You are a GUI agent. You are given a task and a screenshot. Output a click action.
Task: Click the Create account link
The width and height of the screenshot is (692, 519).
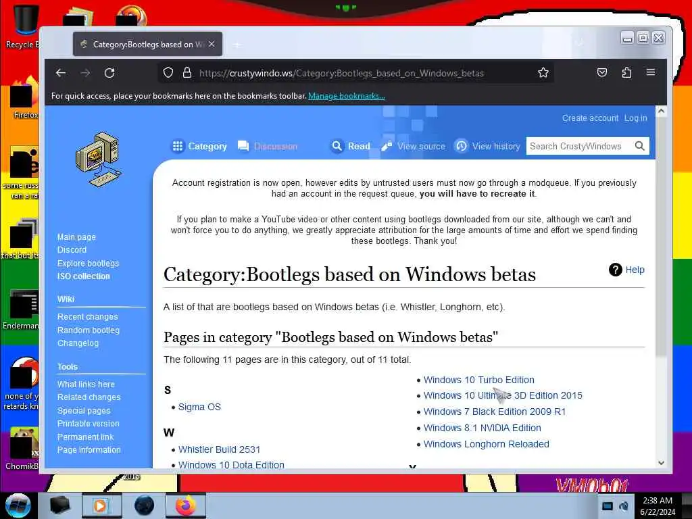click(x=590, y=118)
